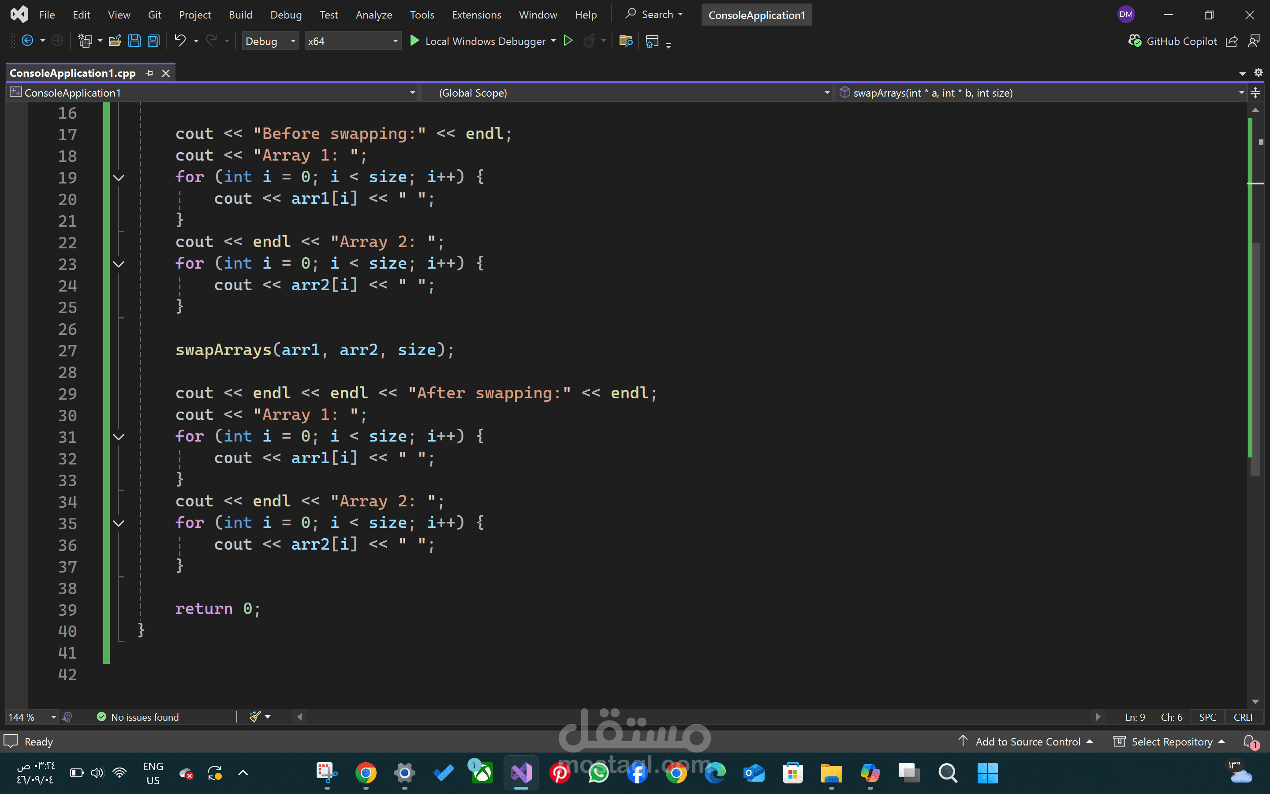Expand the Global Scope dropdown
Viewport: 1270px width, 794px height.
[x=826, y=93]
